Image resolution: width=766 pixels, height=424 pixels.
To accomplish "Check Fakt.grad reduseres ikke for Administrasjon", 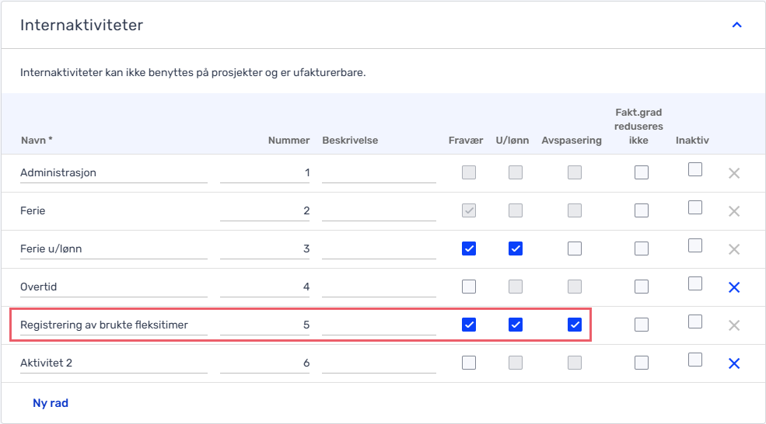I will coord(642,172).
